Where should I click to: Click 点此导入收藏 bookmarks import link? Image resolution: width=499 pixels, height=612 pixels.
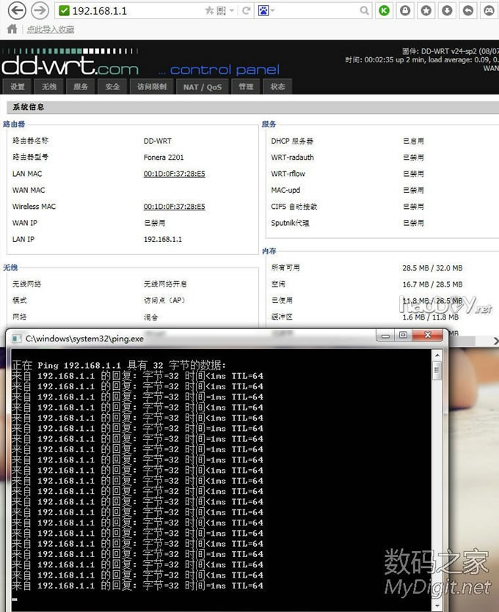tap(50, 29)
